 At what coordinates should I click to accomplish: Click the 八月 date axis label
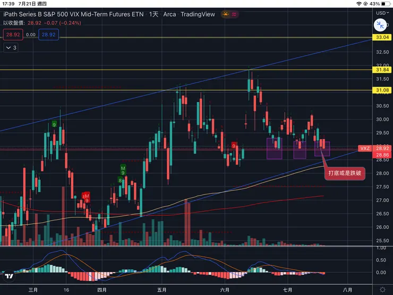(347, 290)
